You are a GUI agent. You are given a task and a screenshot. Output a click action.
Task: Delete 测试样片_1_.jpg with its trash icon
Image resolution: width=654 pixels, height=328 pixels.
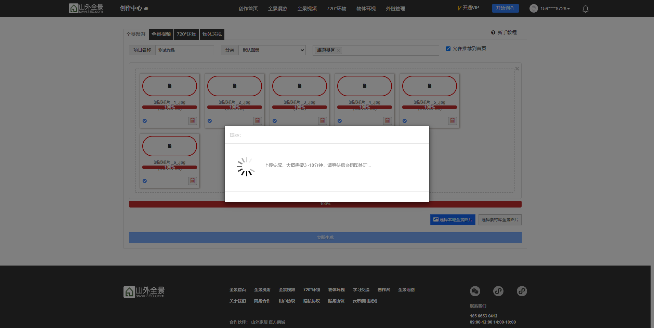pos(193,120)
